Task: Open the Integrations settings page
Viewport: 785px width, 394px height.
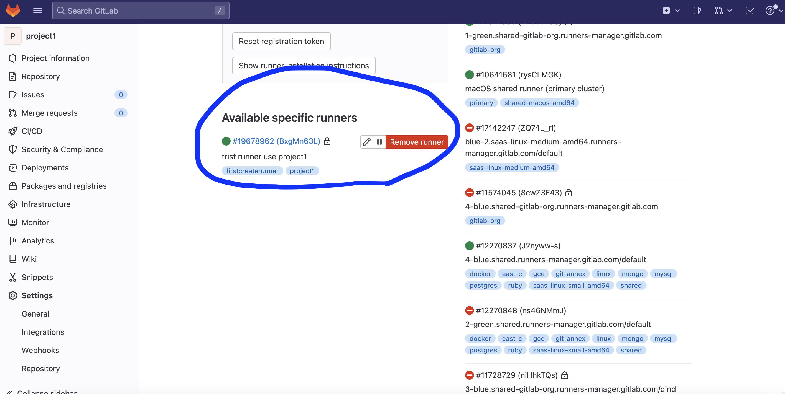Action: [43, 332]
